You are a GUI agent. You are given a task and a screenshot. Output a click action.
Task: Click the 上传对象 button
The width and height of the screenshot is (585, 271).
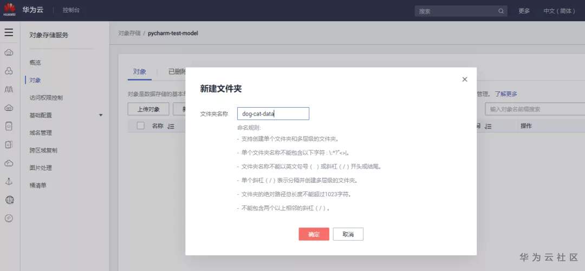[148, 109]
